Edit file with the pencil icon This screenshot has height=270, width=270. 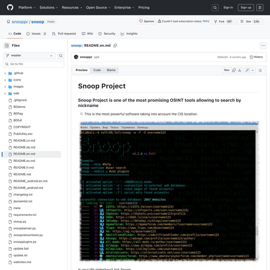tap(247, 70)
